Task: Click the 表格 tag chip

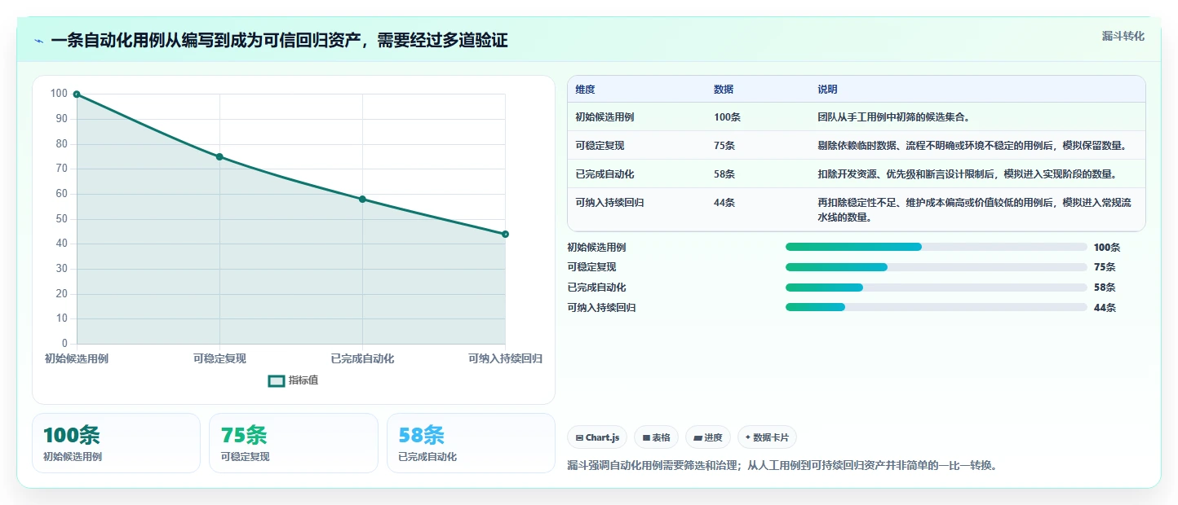Action: 656,437
